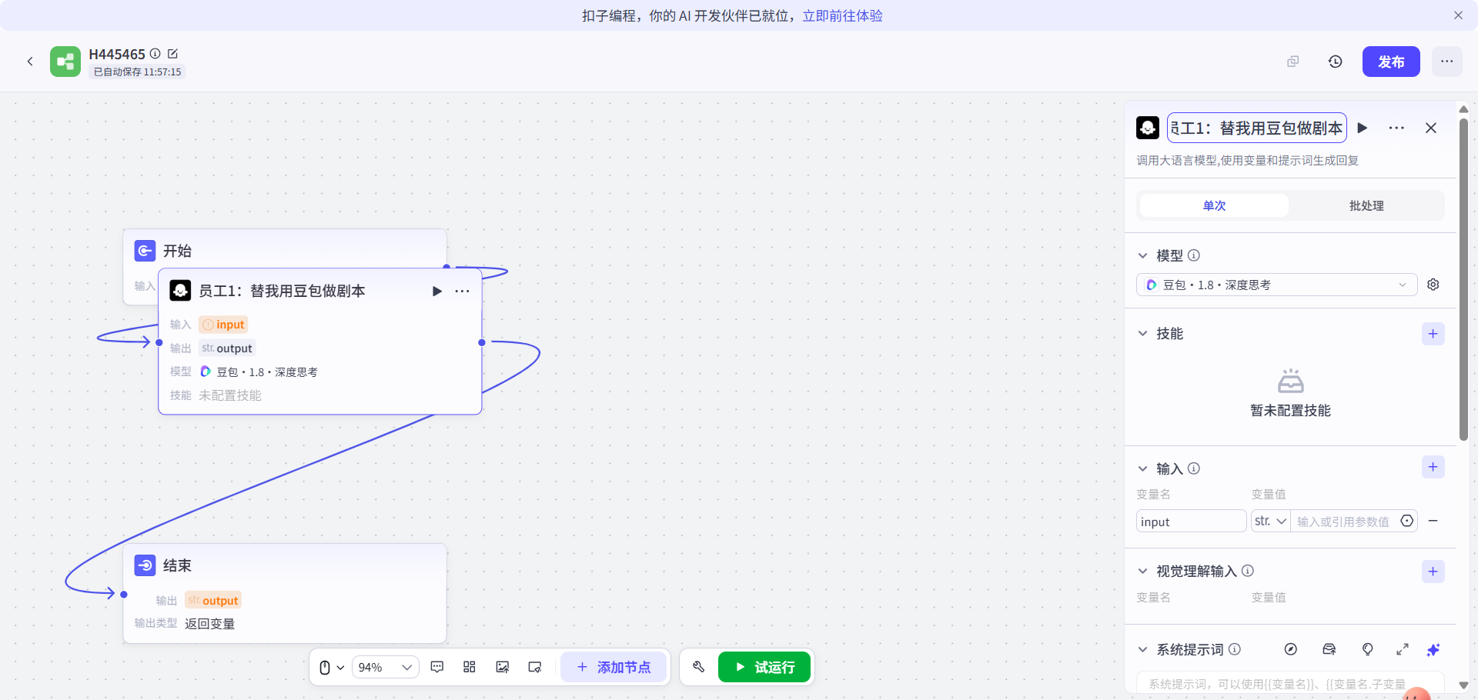Click the side panel vertical scrollbar
The width and height of the screenshot is (1478, 700).
point(1463,278)
